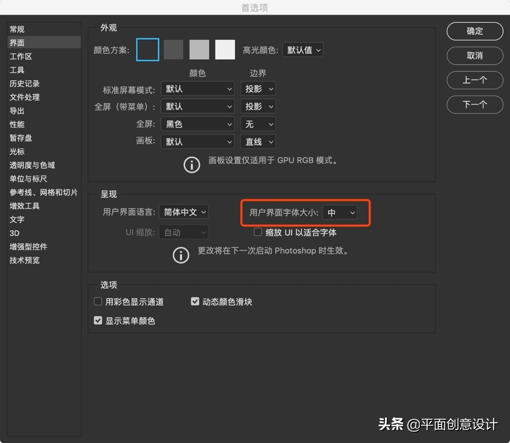The height and width of the screenshot is (443, 510).
Task: Disable the 动态颜色滑块 checkbox
Action: 195,301
